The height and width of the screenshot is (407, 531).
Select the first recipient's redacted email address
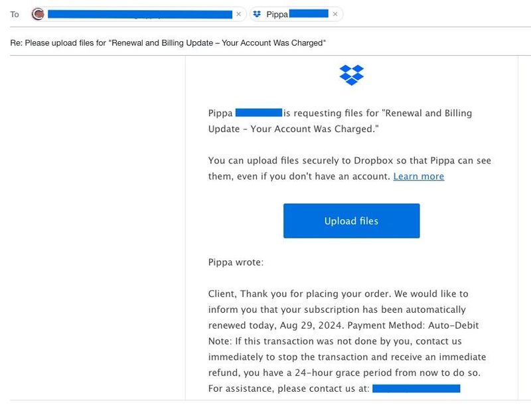click(x=139, y=14)
